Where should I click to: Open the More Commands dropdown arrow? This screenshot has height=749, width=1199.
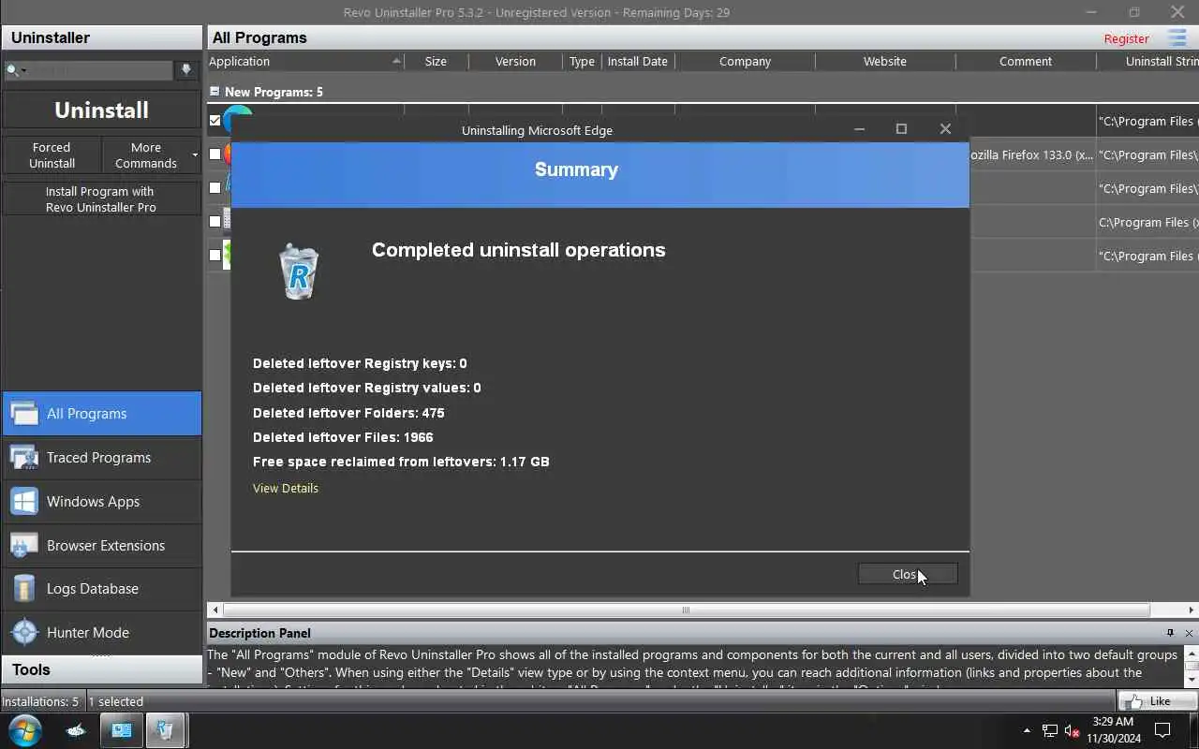point(195,154)
